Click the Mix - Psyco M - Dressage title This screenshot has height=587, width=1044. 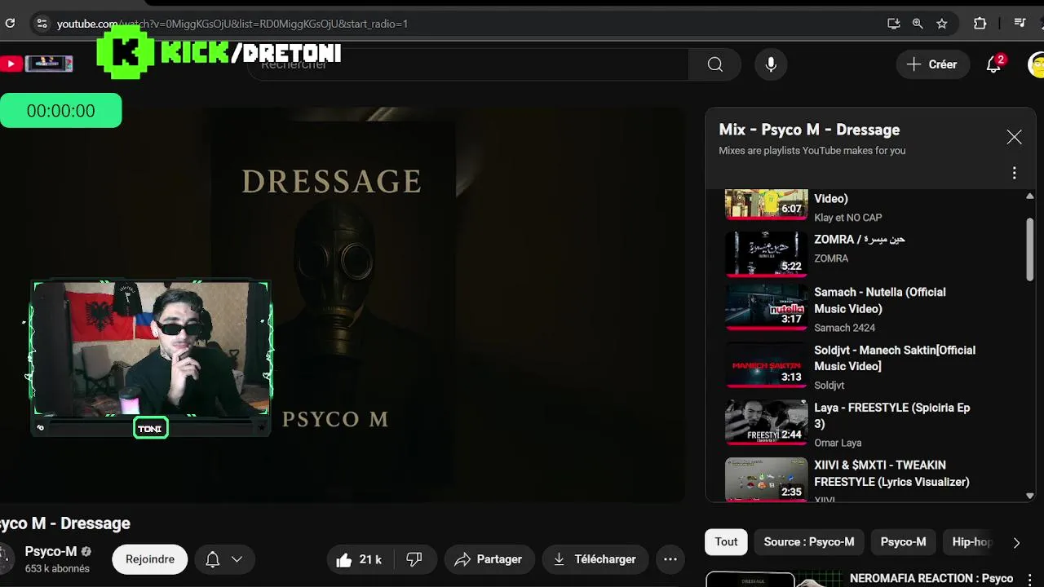coord(809,130)
